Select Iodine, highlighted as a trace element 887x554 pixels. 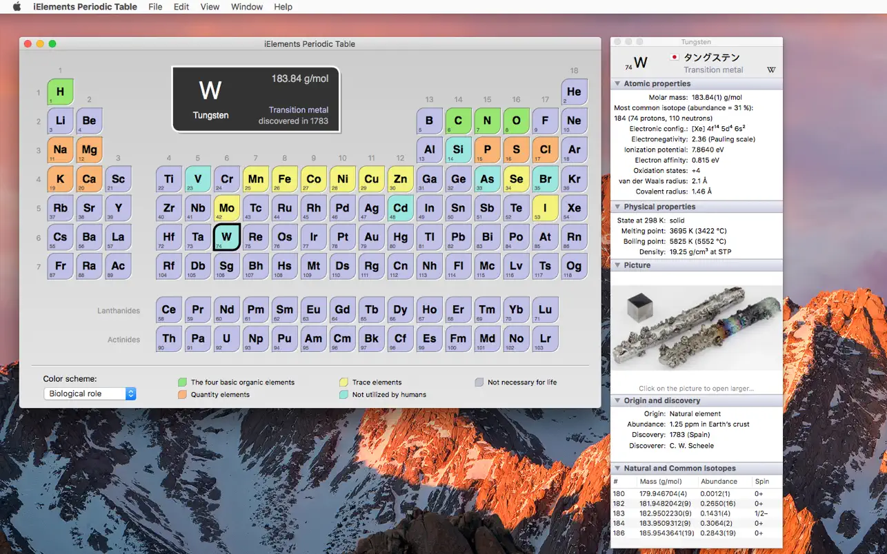[545, 208]
